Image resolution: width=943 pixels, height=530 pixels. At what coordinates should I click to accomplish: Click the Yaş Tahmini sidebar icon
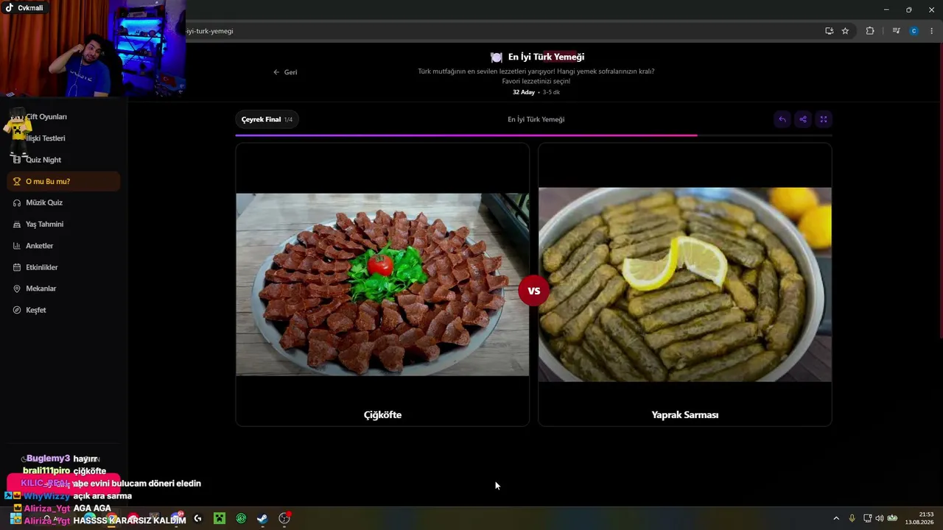coord(17,224)
